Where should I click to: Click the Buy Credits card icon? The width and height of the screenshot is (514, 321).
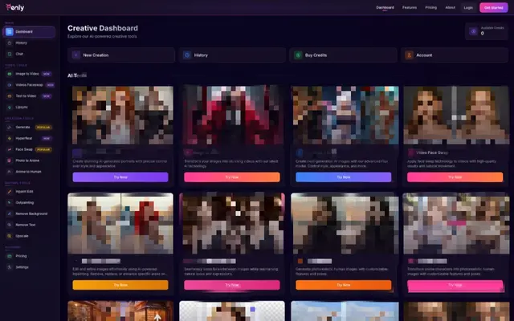tap(299, 55)
